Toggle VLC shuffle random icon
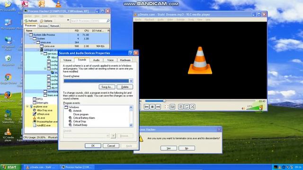 193,107
